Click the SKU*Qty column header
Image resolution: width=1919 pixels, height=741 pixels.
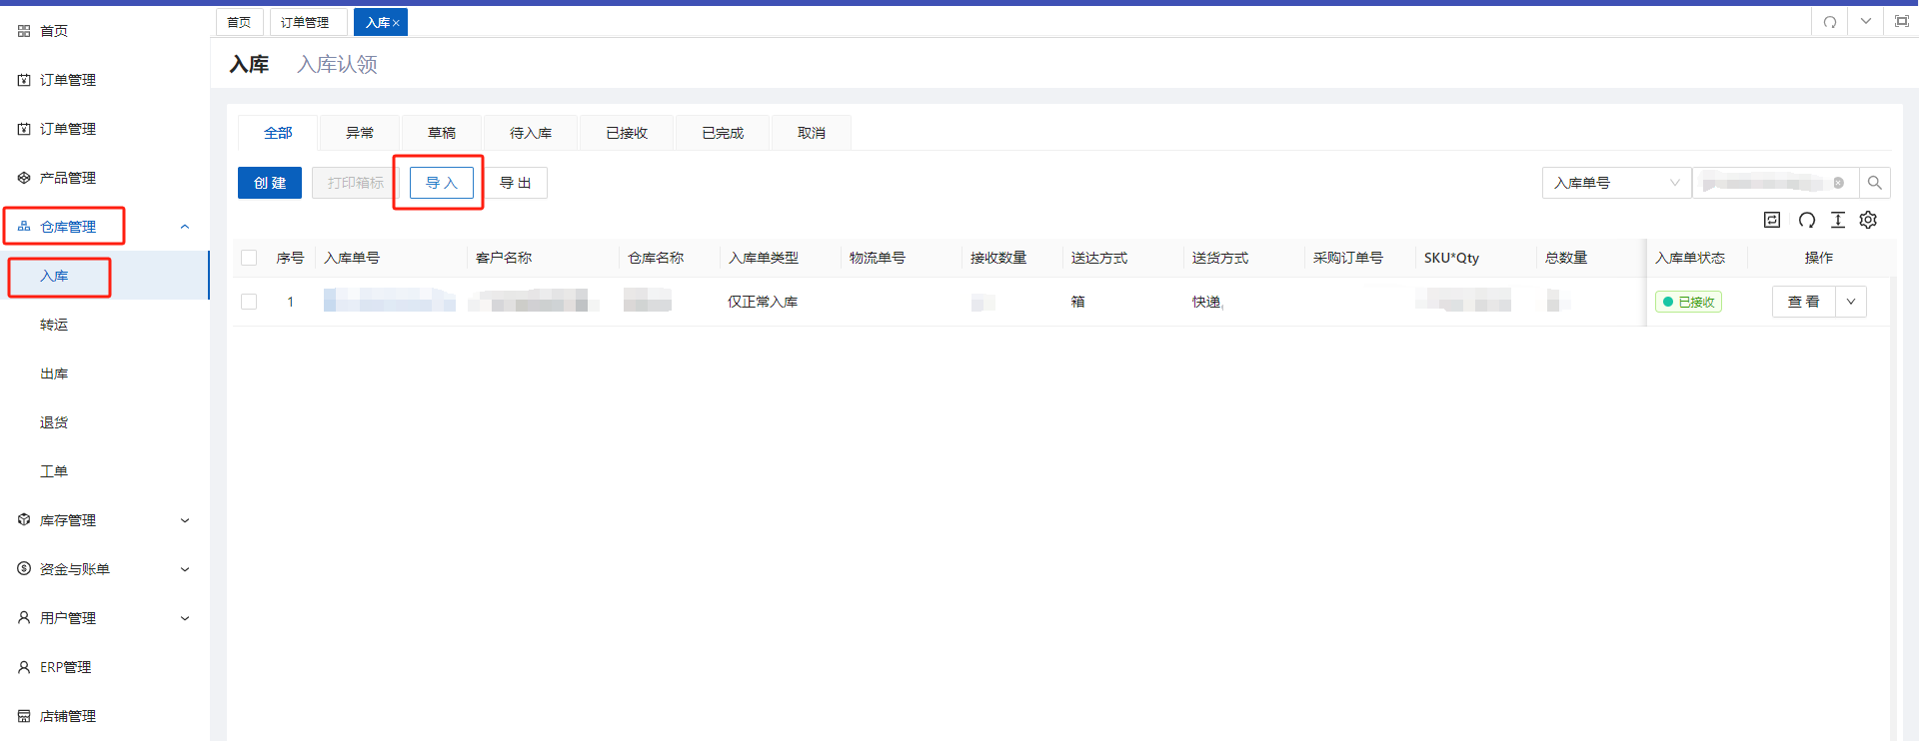click(1451, 258)
